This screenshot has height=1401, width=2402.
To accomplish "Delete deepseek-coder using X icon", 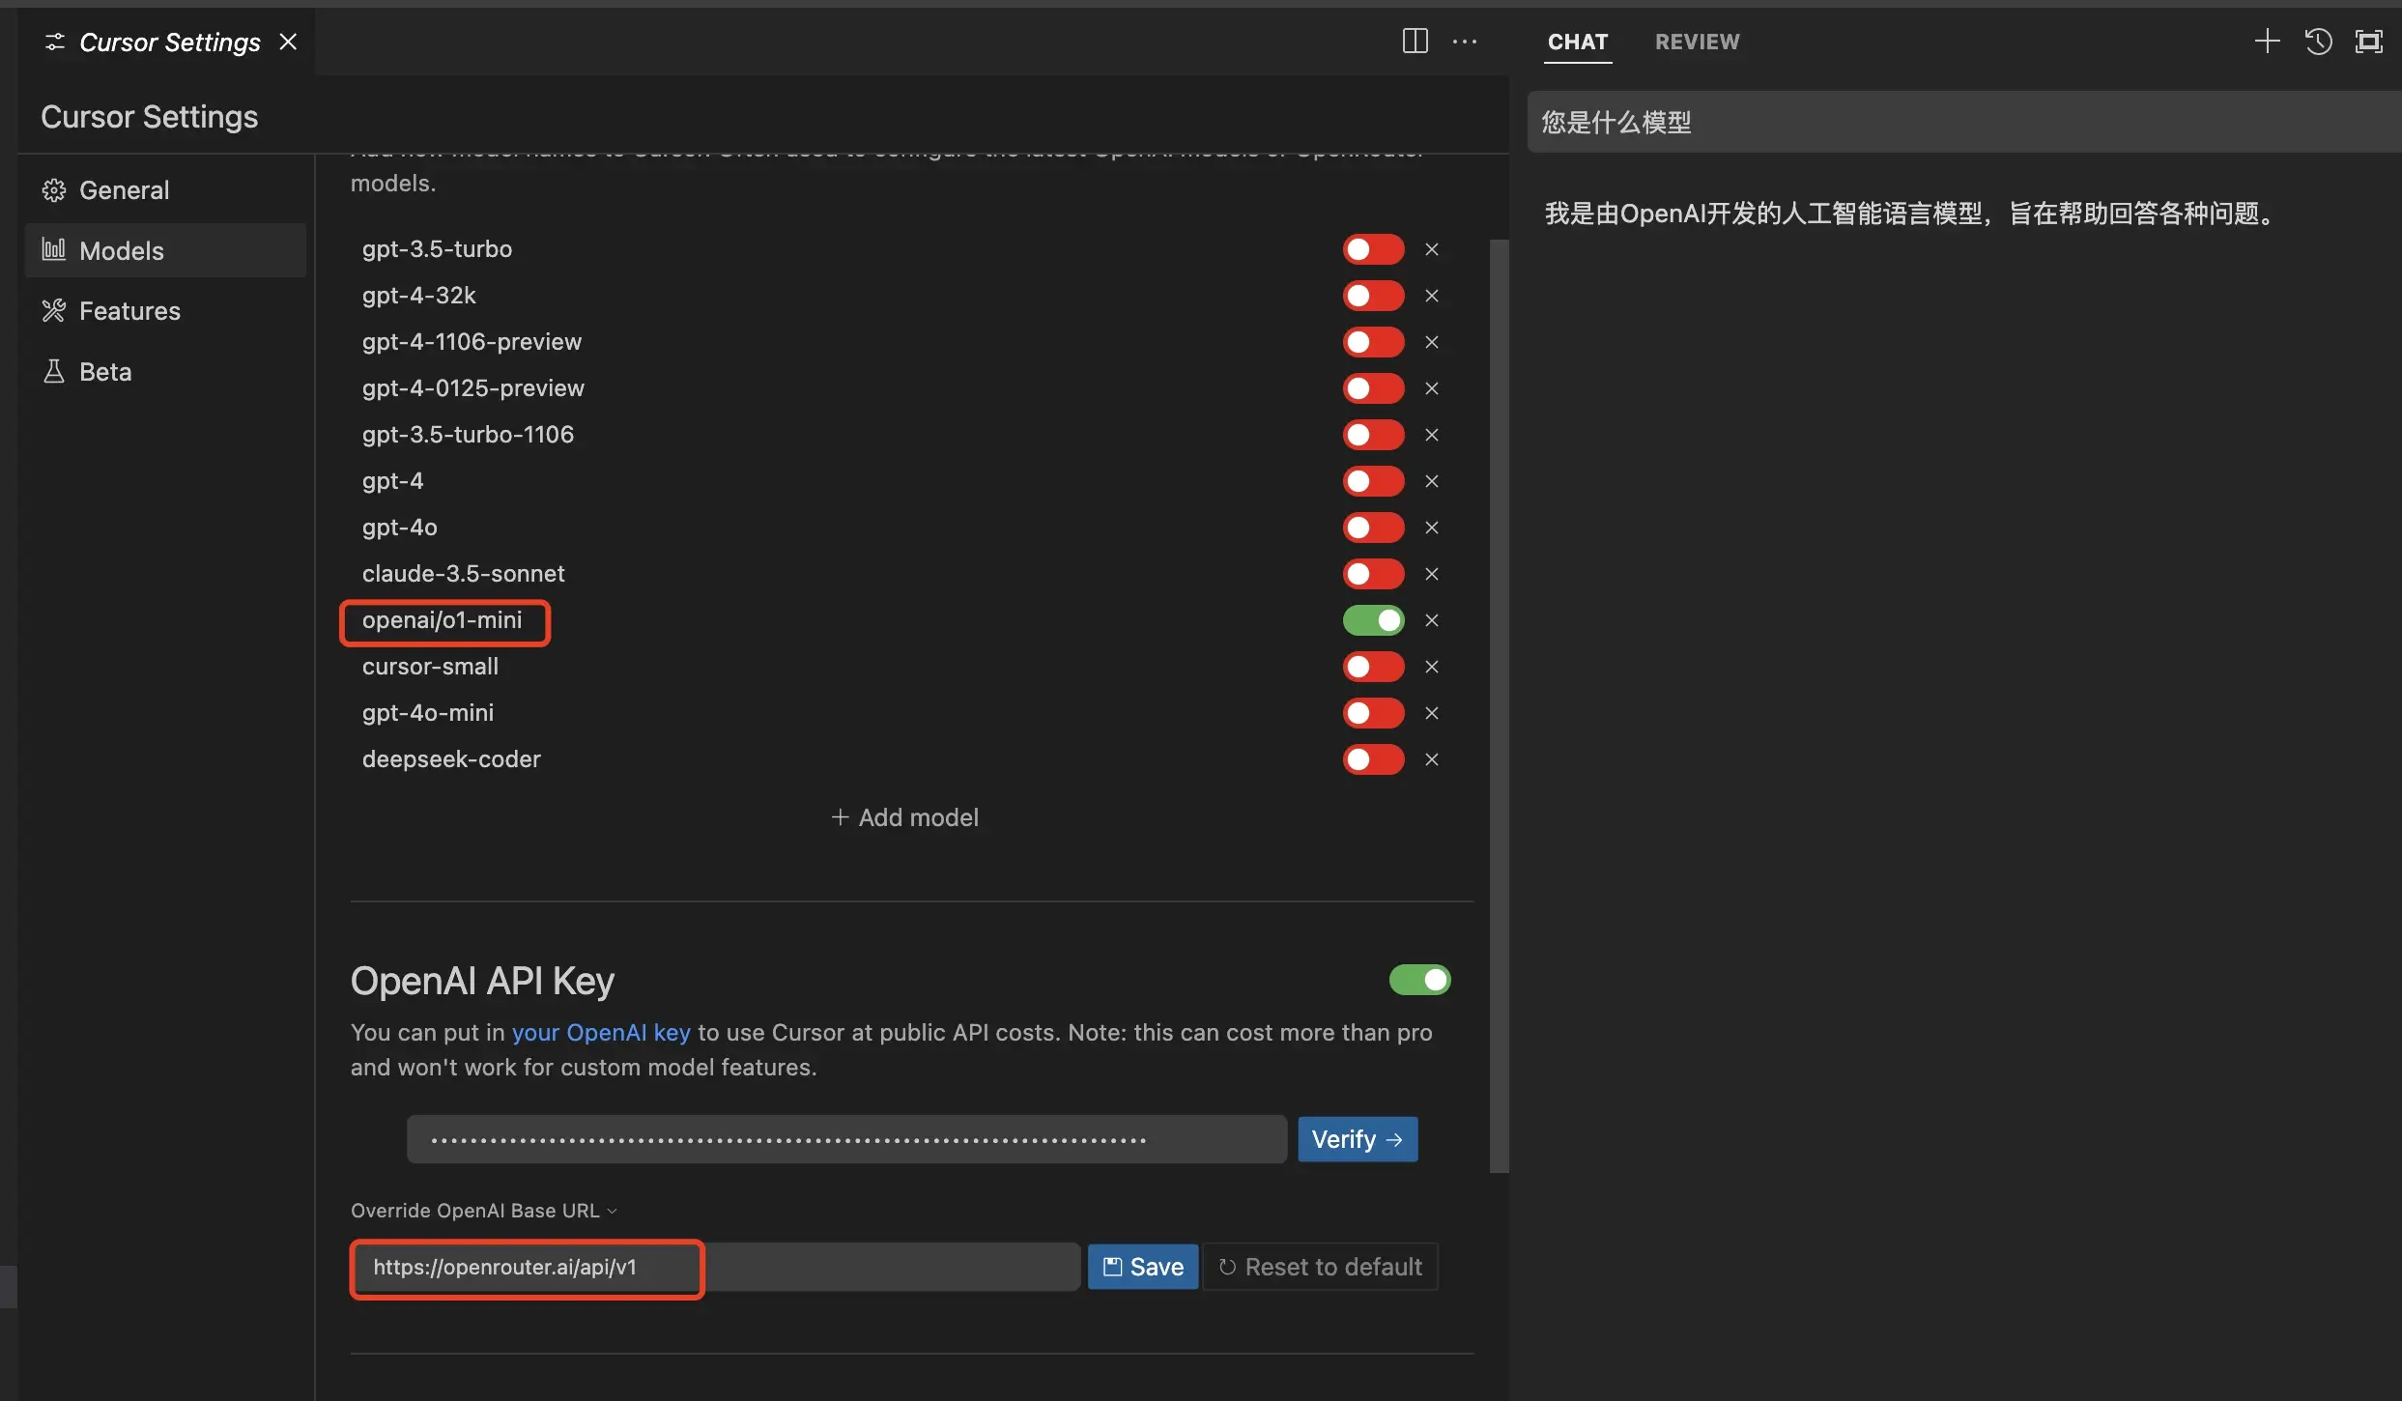I will [1432, 759].
